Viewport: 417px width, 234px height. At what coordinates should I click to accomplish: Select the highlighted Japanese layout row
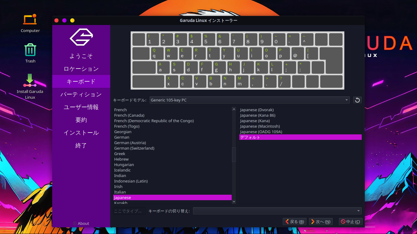point(172,197)
